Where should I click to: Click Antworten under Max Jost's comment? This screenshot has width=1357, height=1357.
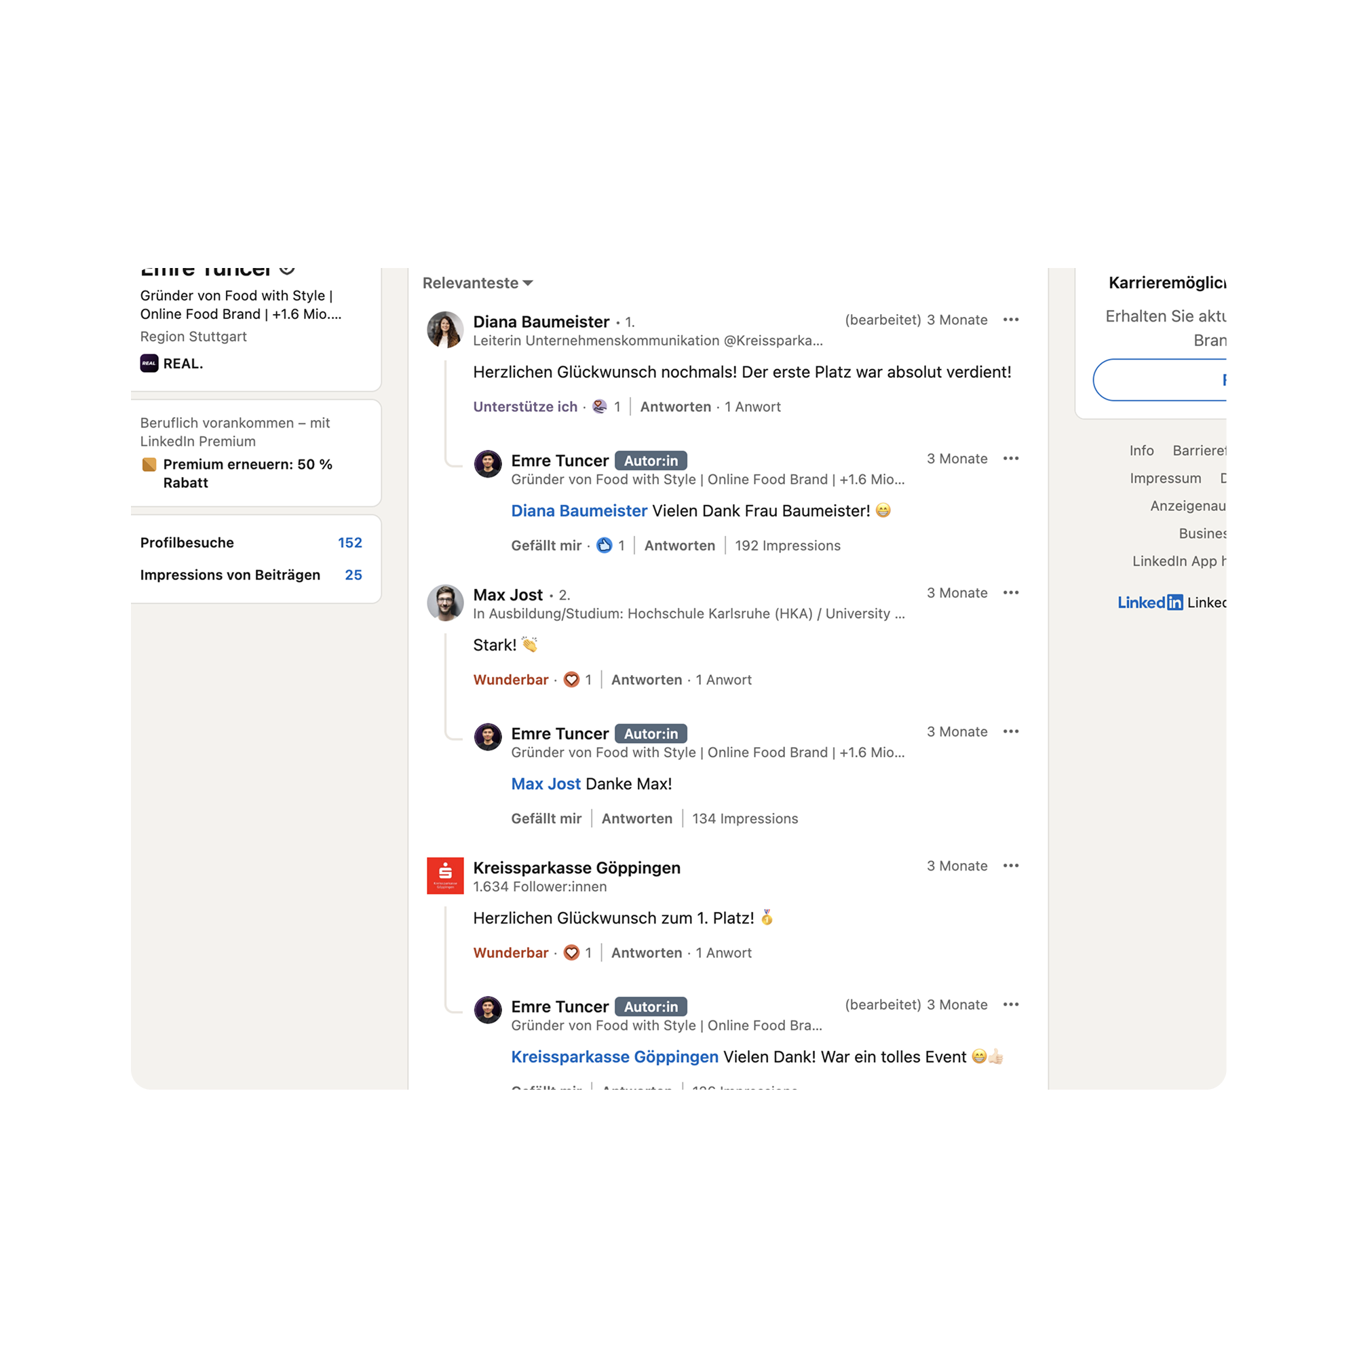click(x=647, y=680)
